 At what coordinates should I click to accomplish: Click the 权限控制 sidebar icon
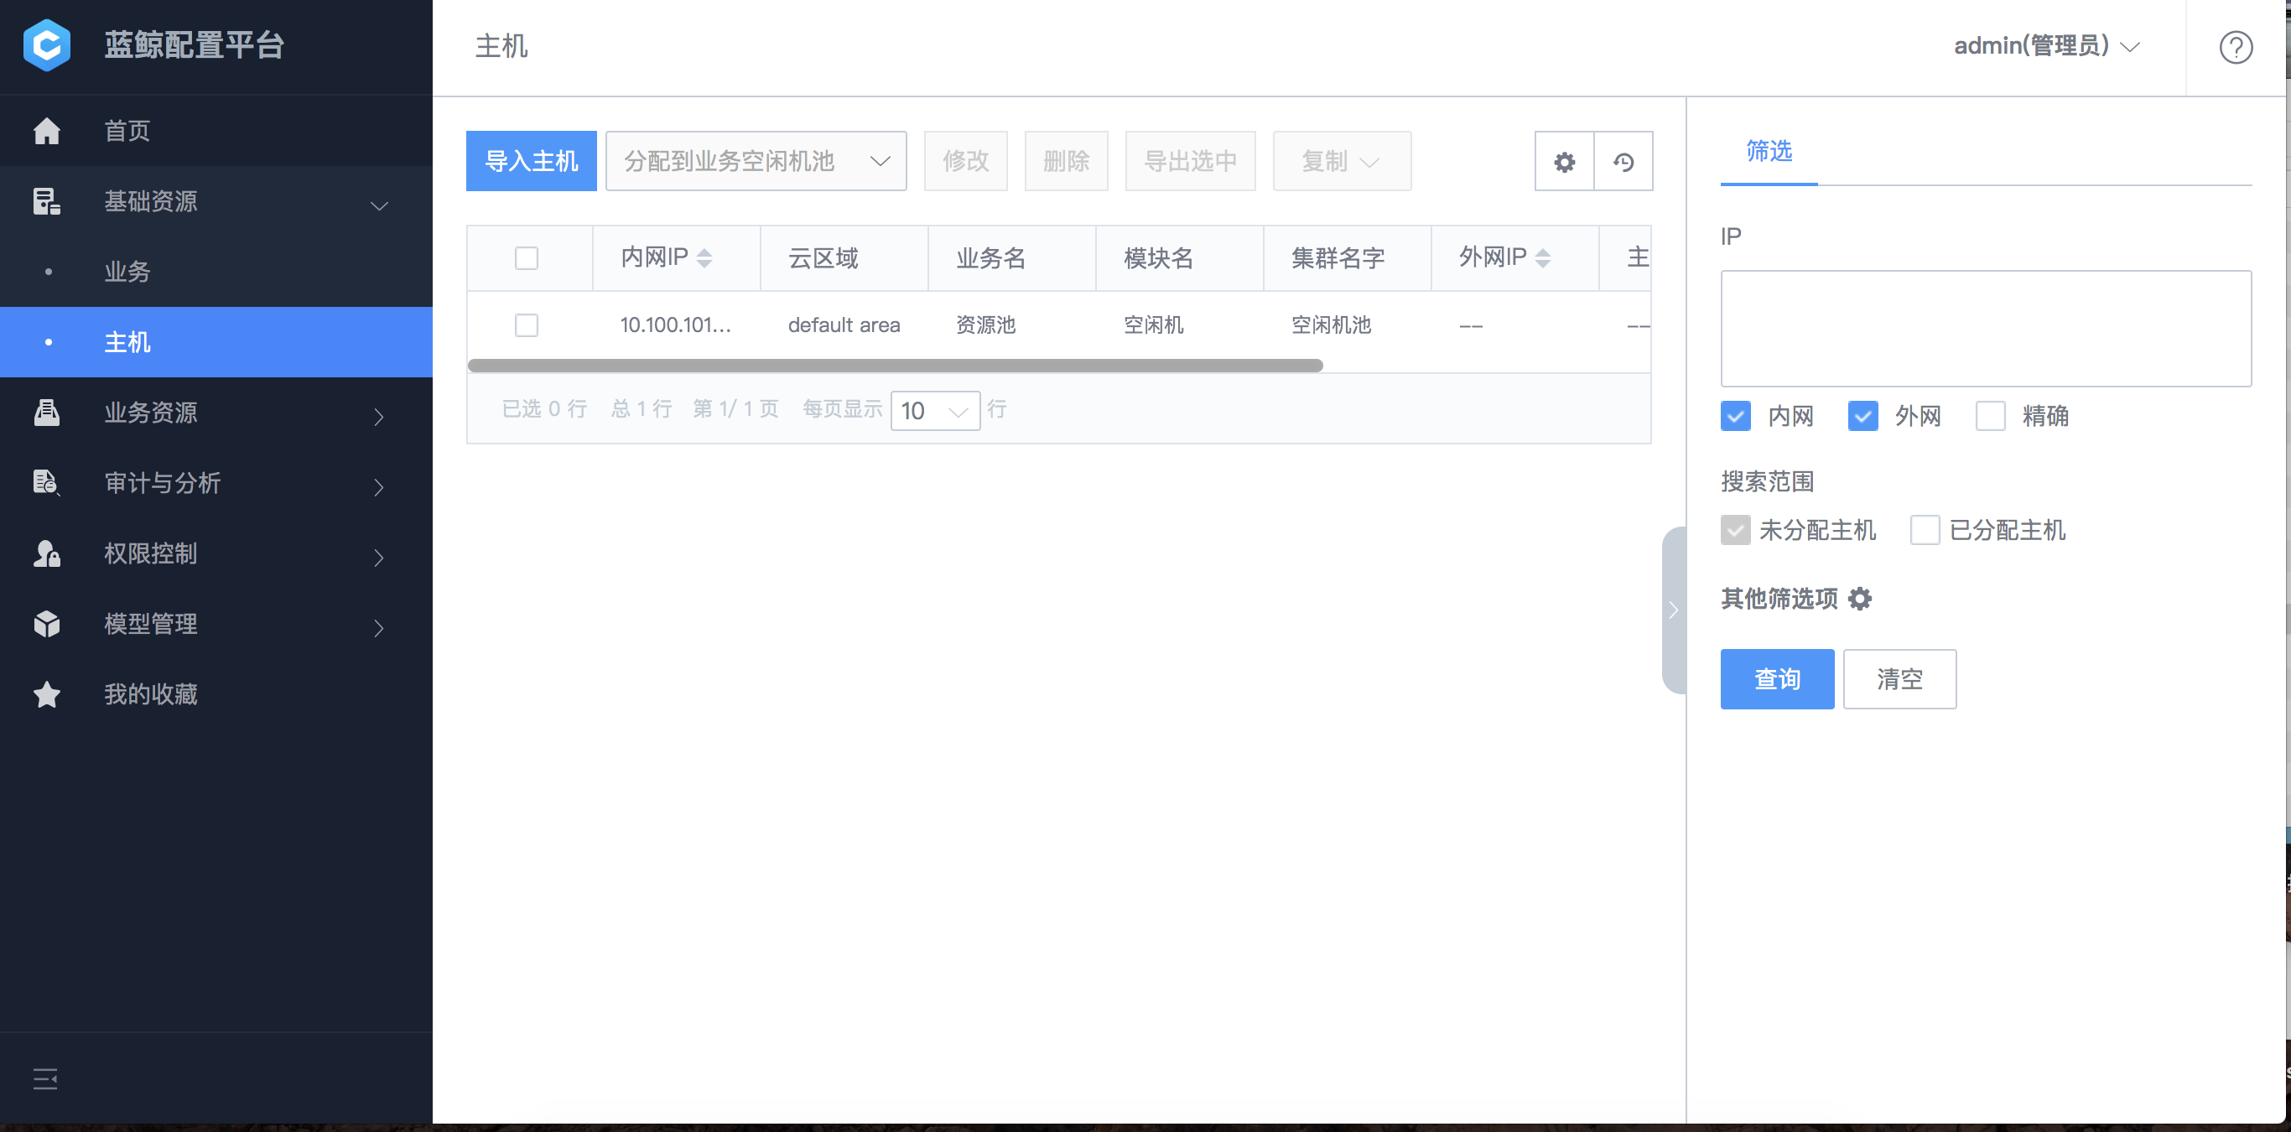[47, 554]
